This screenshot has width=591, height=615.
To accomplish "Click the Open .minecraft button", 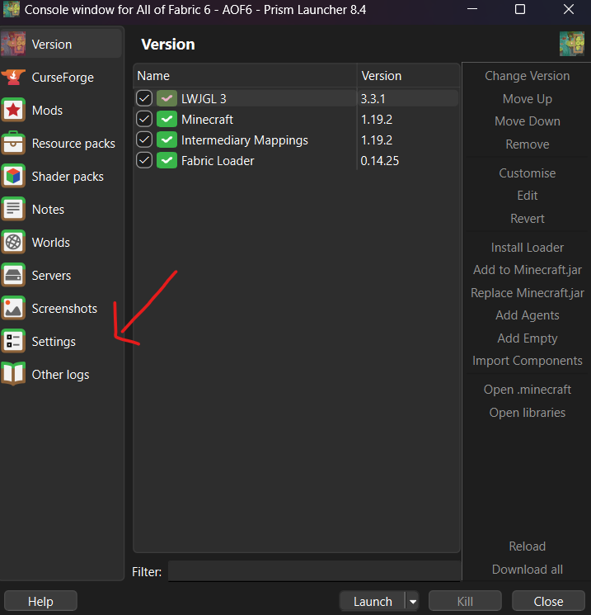I will (x=527, y=390).
